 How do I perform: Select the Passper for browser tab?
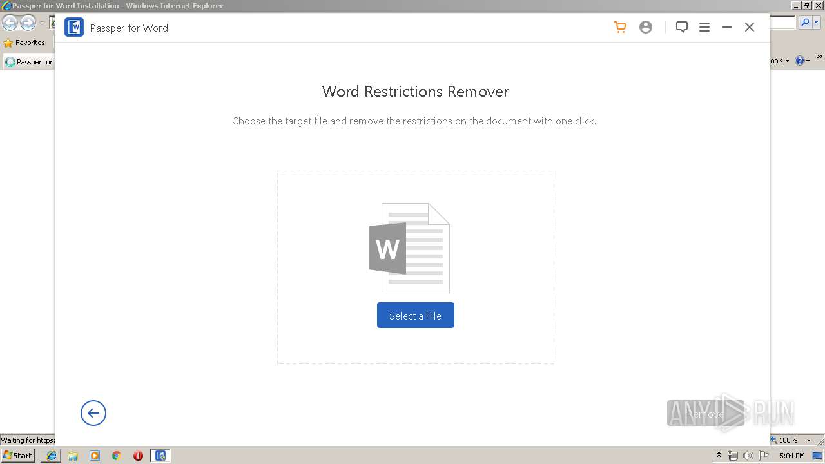tap(30, 62)
